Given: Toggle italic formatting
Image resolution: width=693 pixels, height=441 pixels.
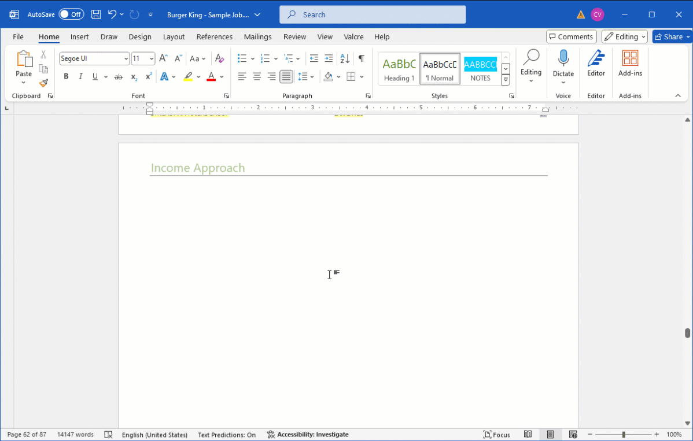Looking at the screenshot, I should (x=80, y=77).
